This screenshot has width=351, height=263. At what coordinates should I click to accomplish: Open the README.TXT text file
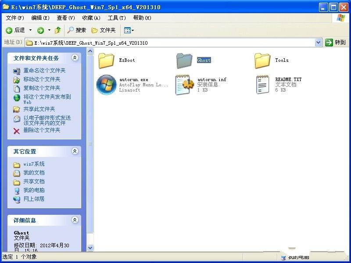[x=262, y=83]
